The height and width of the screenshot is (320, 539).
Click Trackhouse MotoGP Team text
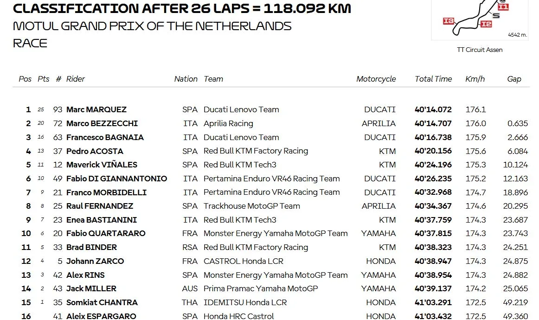click(x=251, y=206)
